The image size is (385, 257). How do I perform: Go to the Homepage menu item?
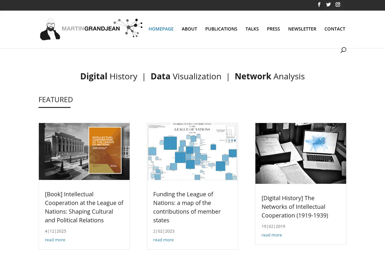[161, 29]
